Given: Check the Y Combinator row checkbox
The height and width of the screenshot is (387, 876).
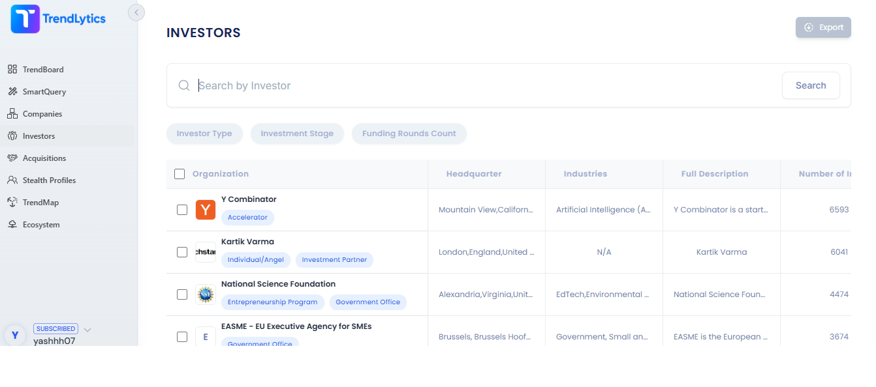Looking at the screenshot, I should coord(182,210).
